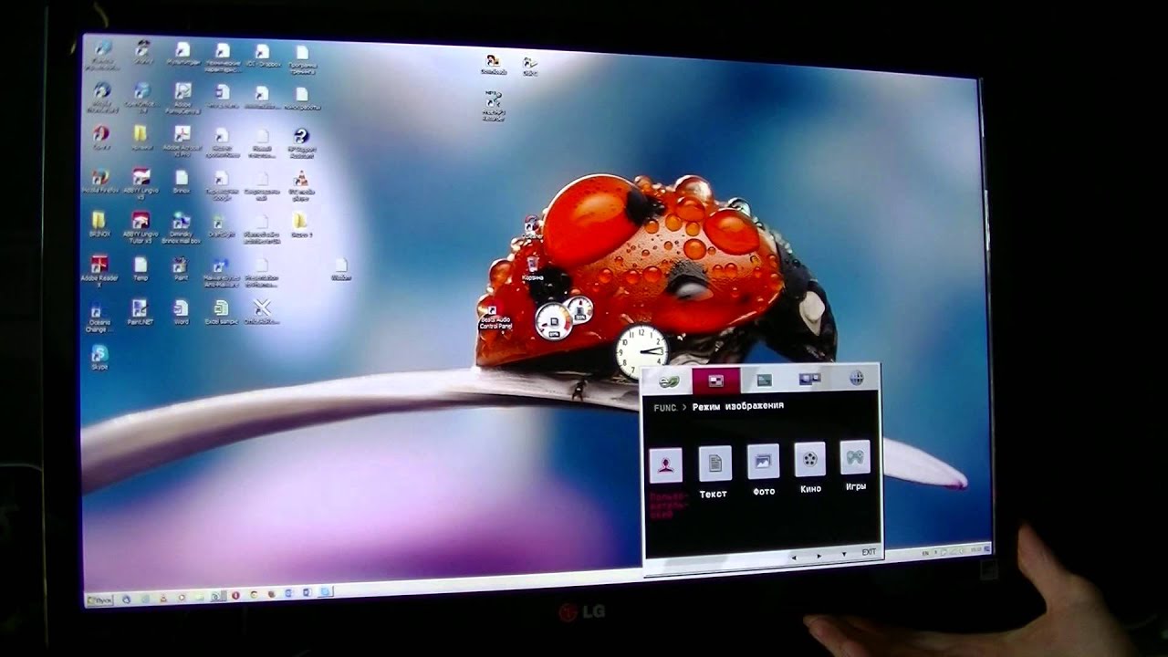Open the Adobe Reader X desktop icon
This screenshot has width=1168, height=657.
pyautogui.click(x=99, y=269)
